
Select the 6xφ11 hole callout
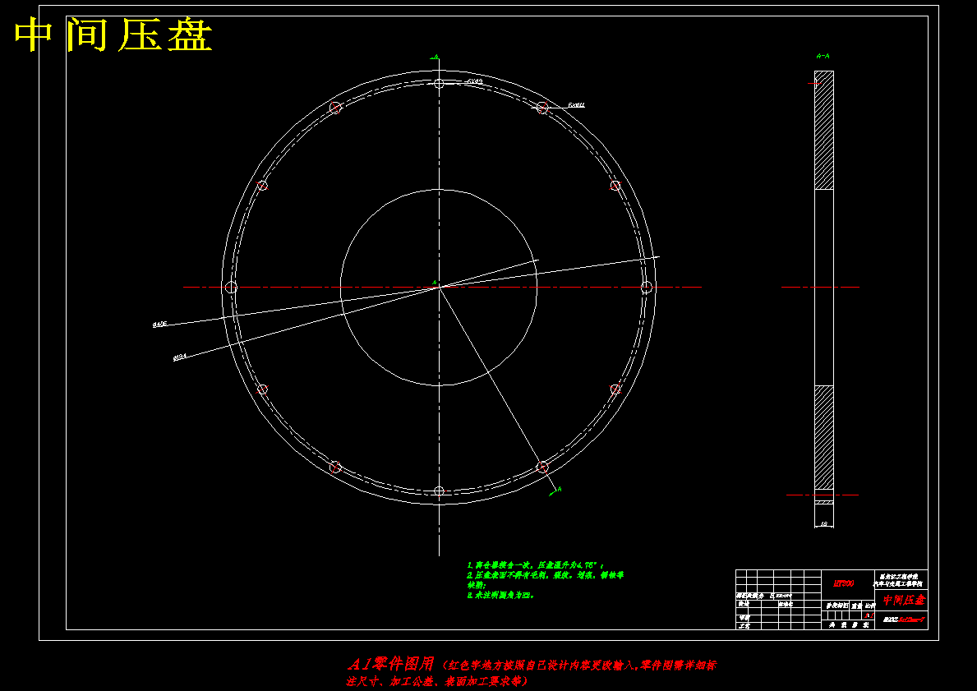point(576,105)
